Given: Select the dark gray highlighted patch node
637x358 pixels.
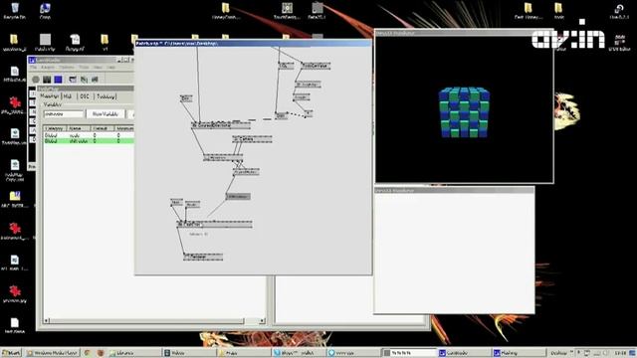Looking at the screenshot, I should pos(238,197).
